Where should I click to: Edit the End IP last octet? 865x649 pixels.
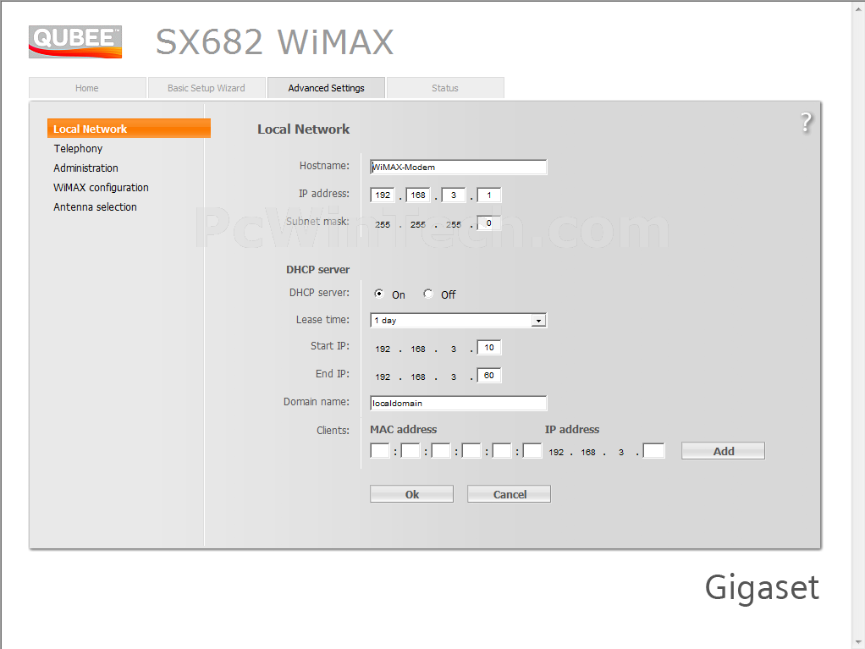(488, 376)
